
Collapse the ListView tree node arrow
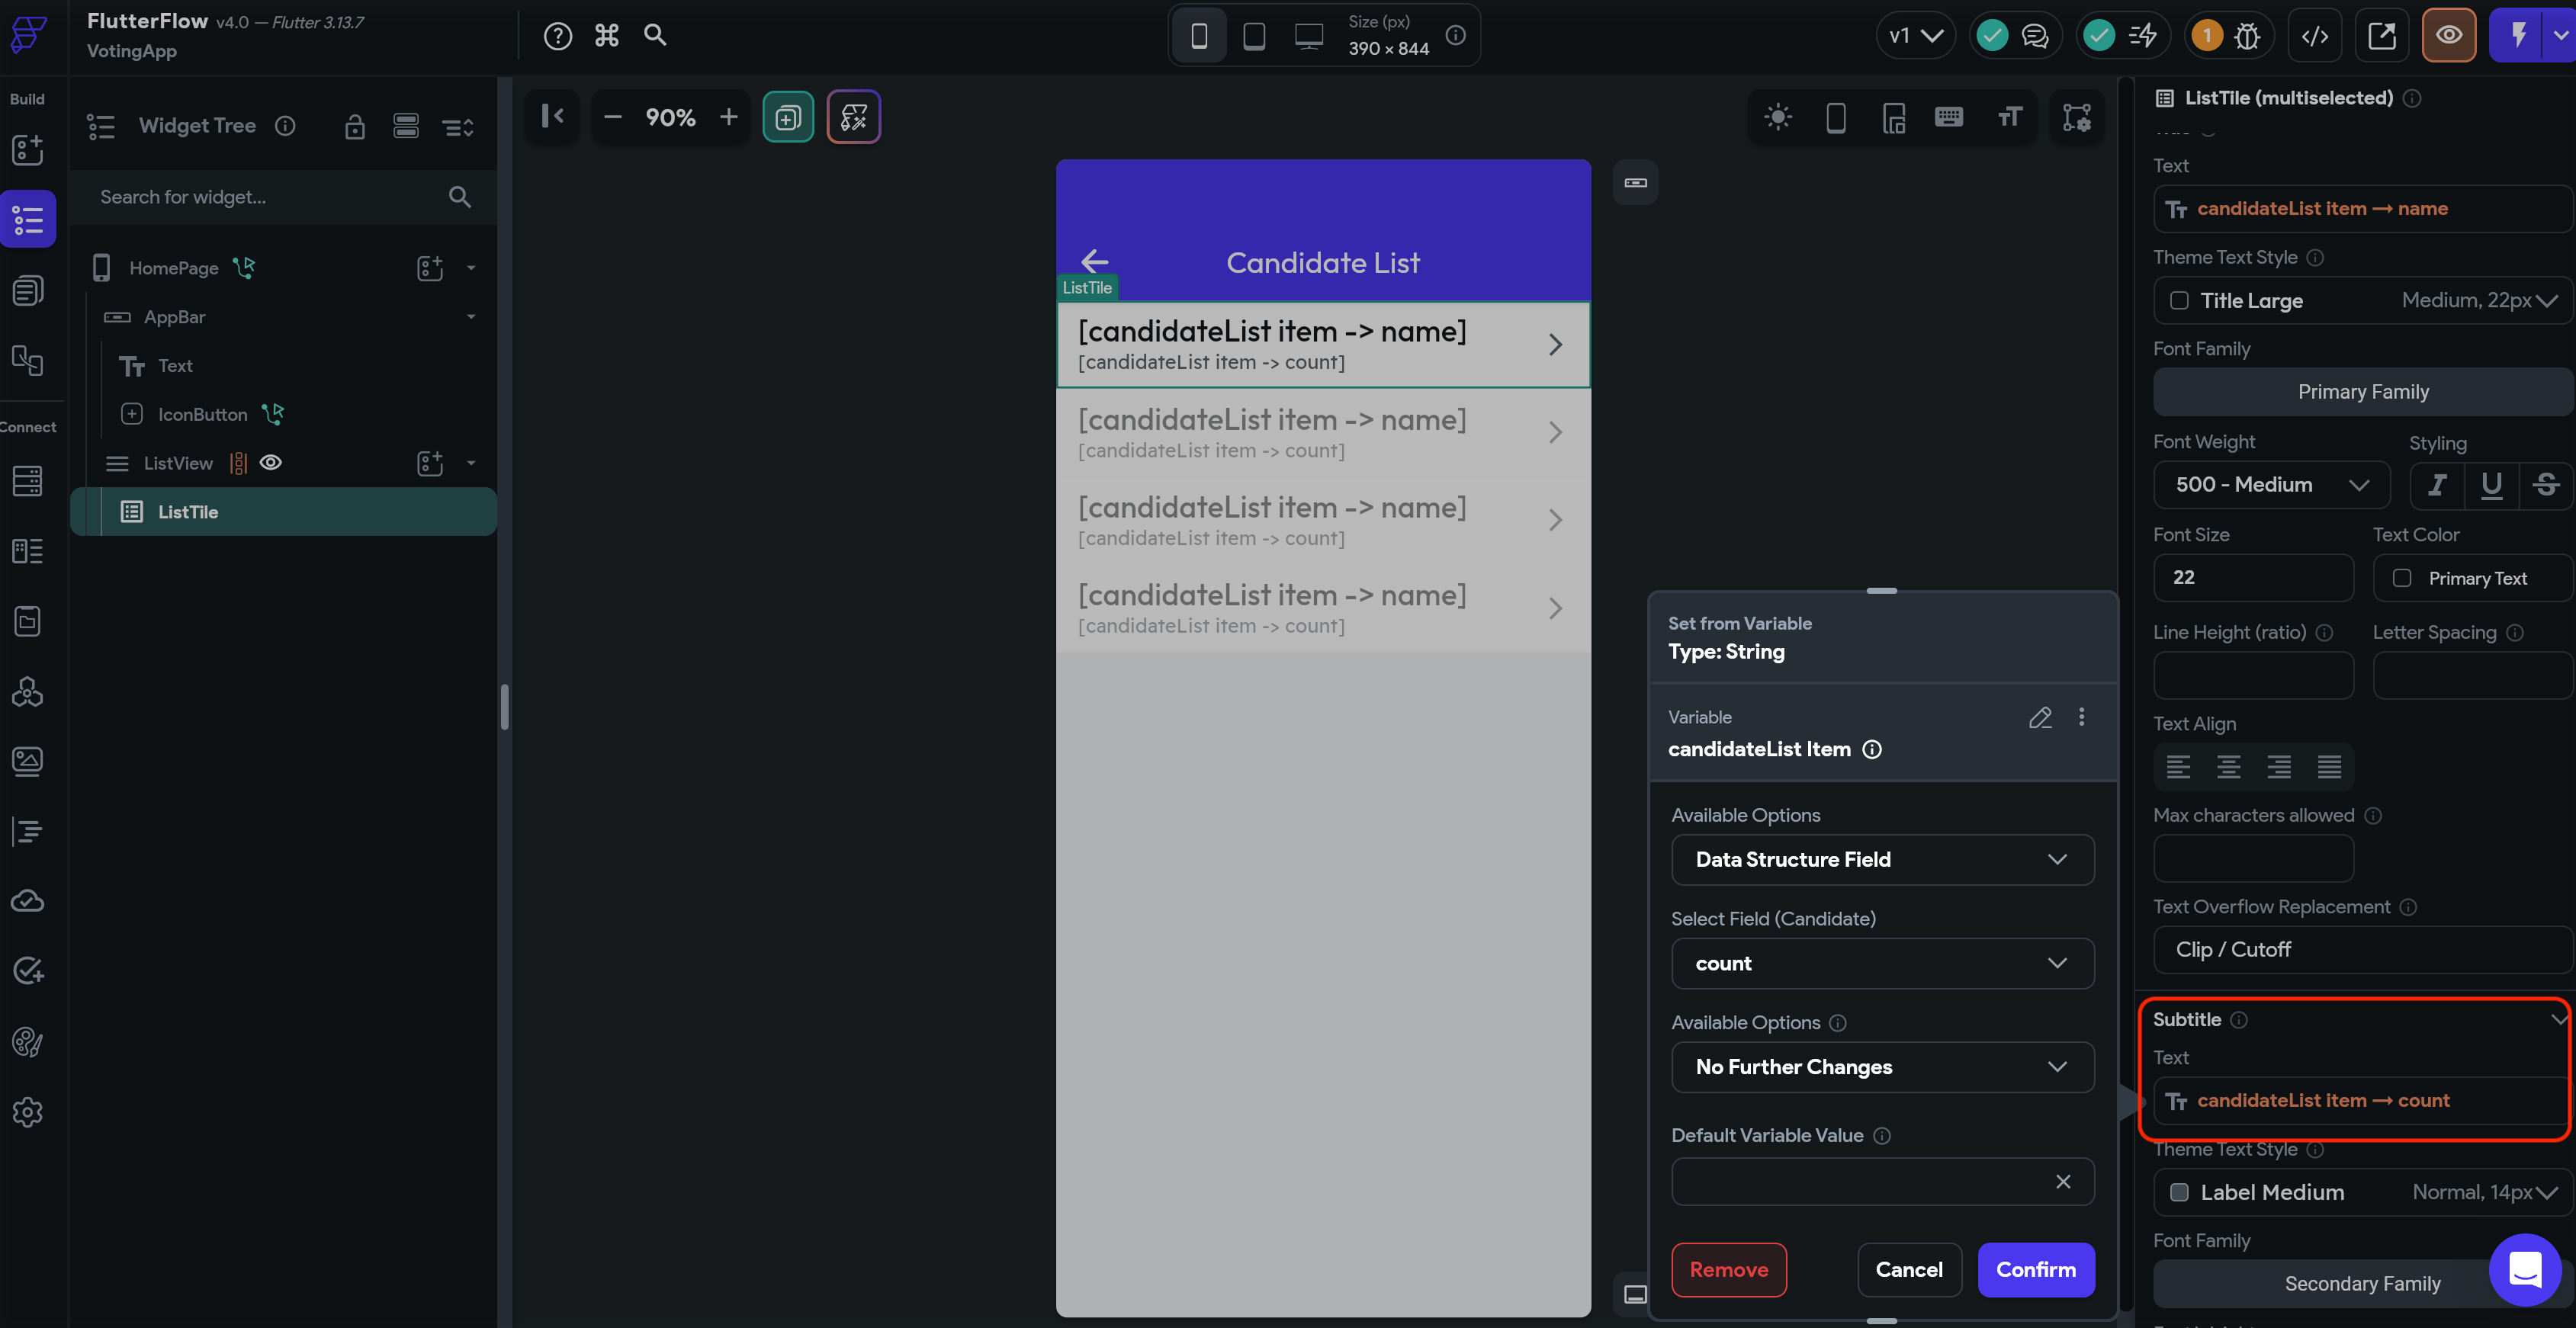[471, 463]
